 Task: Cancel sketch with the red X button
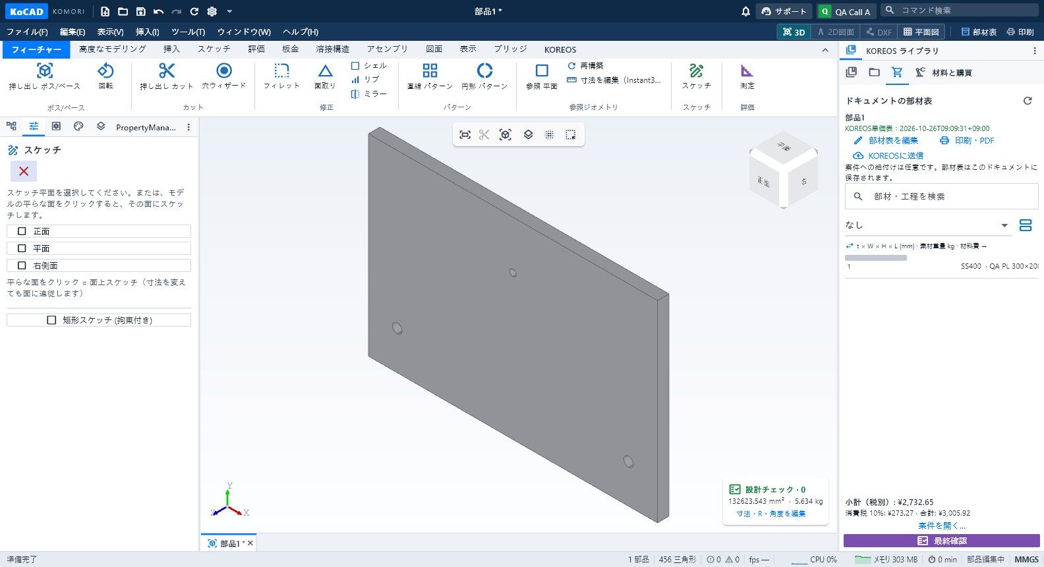pyautogui.click(x=24, y=171)
